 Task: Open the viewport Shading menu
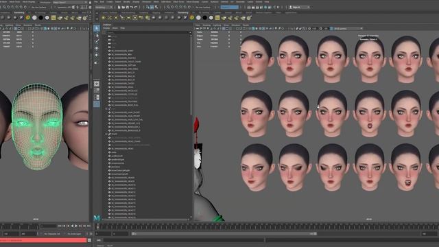(x=206, y=25)
